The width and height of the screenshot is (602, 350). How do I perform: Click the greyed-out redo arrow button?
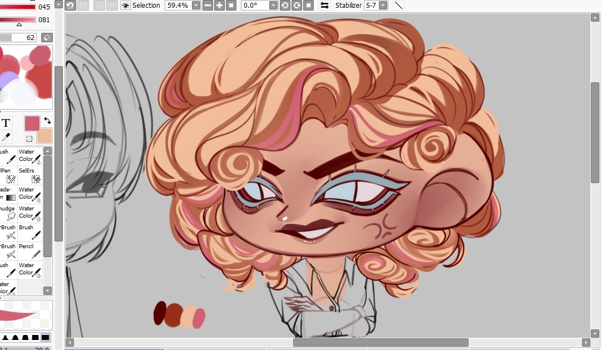(x=83, y=5)
